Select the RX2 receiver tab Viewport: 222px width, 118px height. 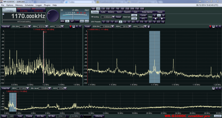coord(24,10)
